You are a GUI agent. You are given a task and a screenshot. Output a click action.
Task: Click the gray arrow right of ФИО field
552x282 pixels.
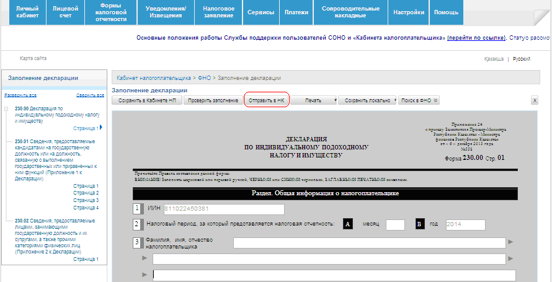pos(510,242)
